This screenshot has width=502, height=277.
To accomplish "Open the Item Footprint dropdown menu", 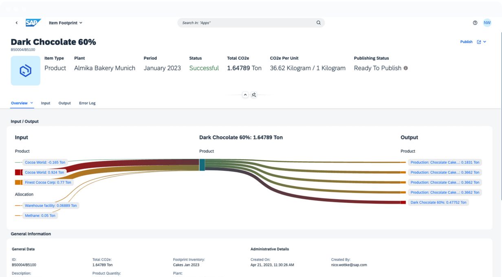I will [x=66, y=23].
